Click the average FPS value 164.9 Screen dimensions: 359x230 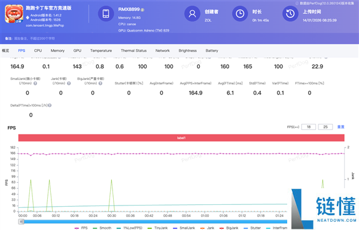coord(17,66)
